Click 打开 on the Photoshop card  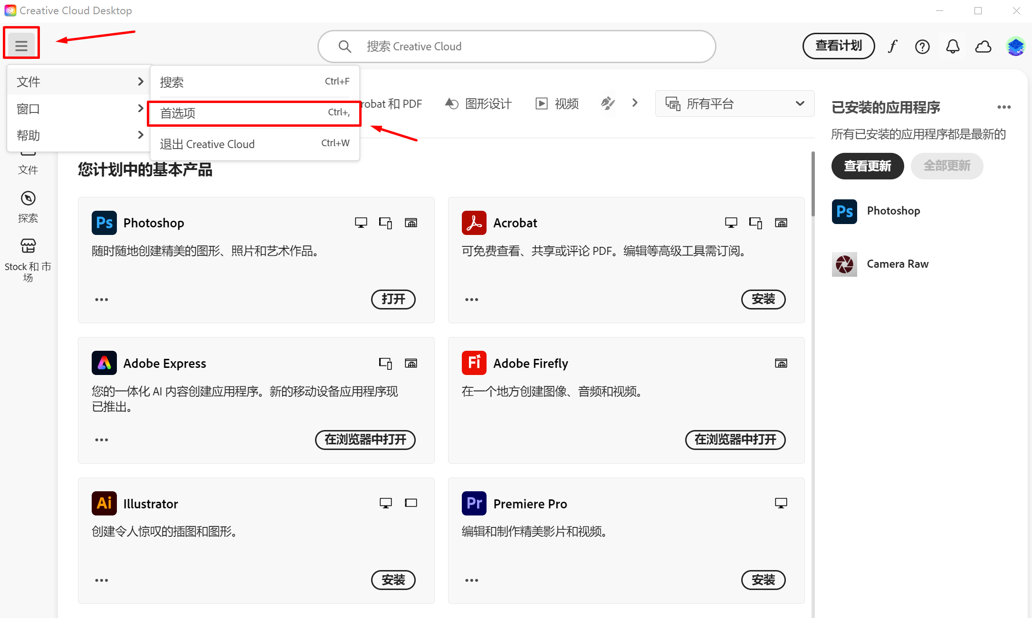(393, 300)
